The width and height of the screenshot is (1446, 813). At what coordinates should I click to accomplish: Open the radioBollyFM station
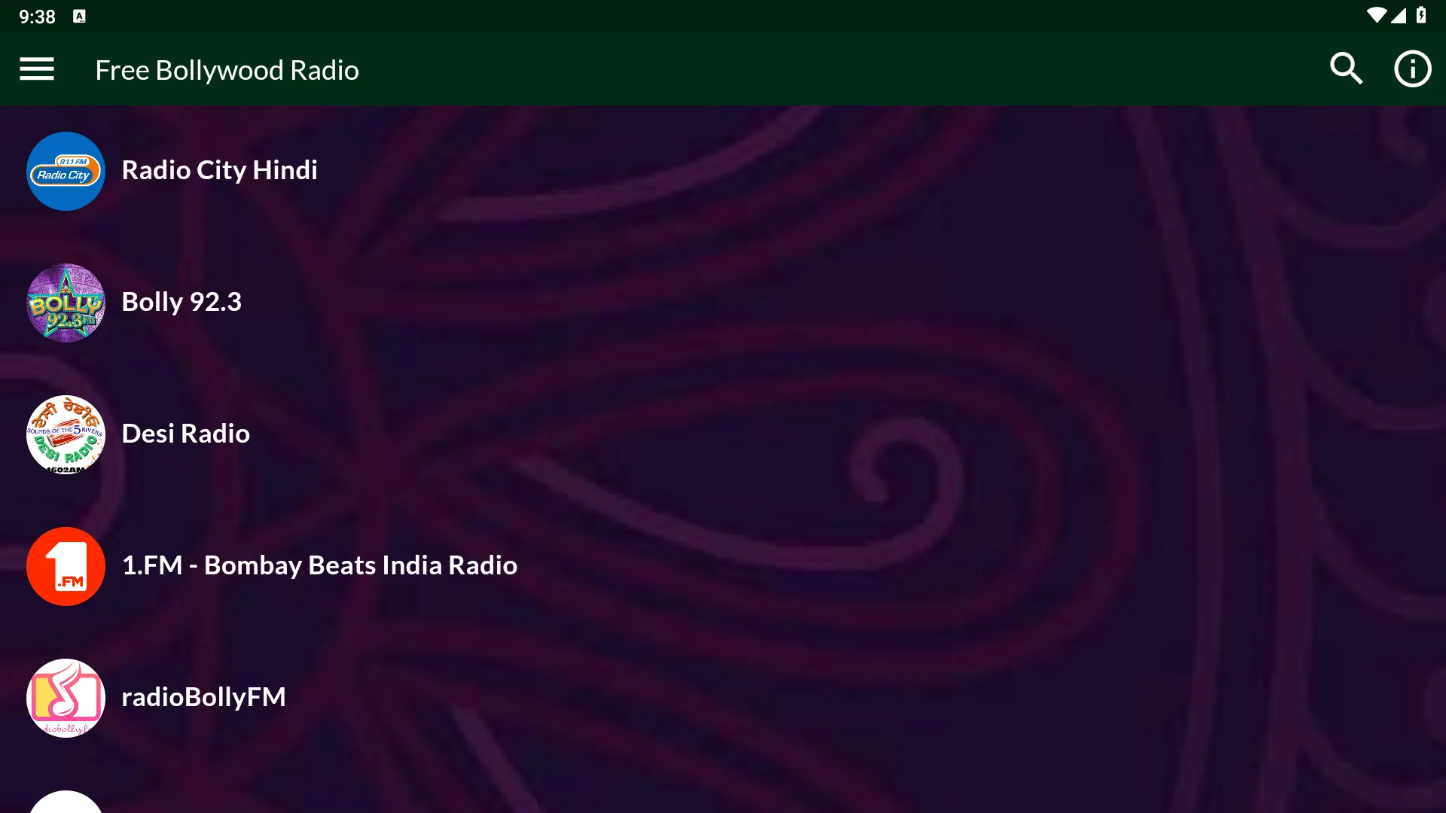tap(203, 697)
